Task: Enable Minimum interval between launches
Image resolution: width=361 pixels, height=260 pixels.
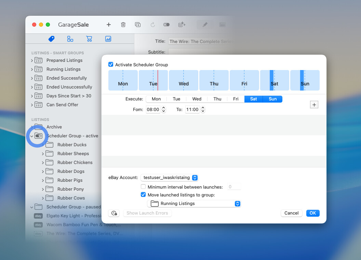Action: 143,187
